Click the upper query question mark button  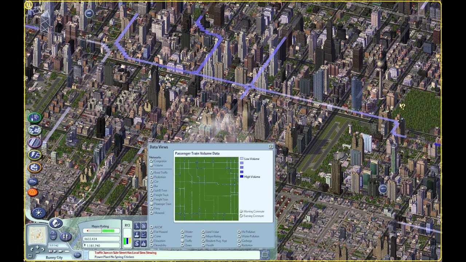[53, 233]
